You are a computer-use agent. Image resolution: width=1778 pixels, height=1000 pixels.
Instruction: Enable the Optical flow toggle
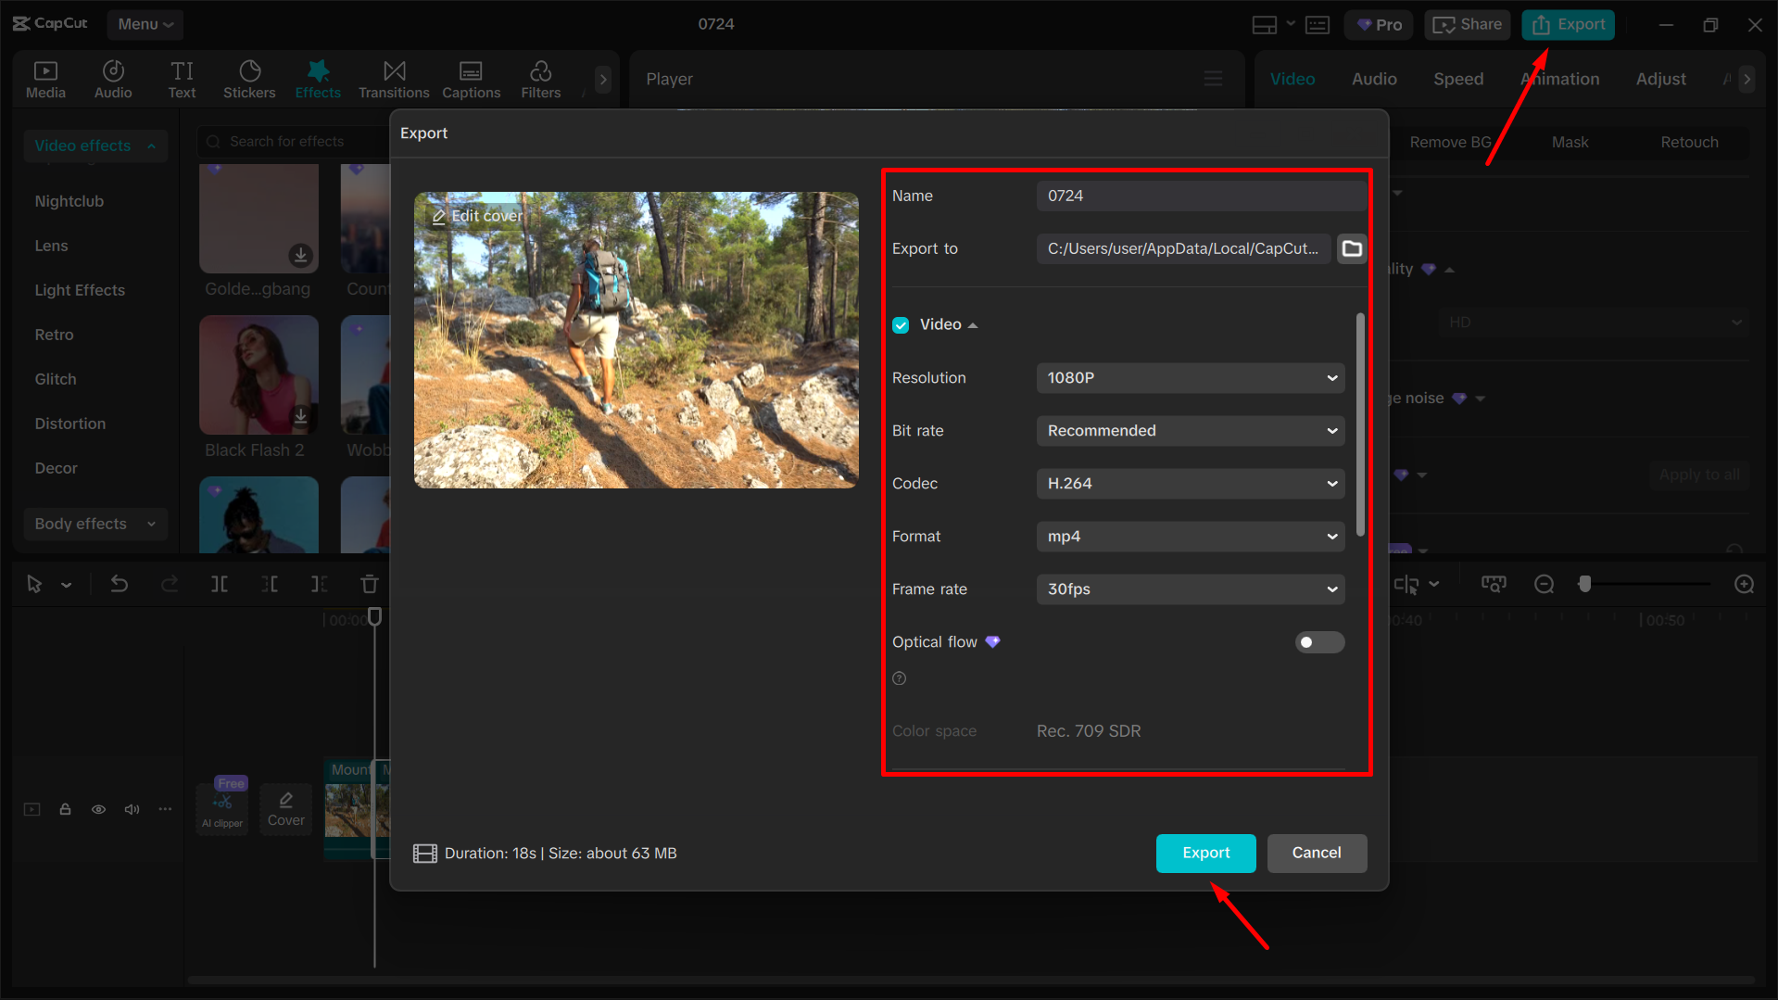point(1319,641)
